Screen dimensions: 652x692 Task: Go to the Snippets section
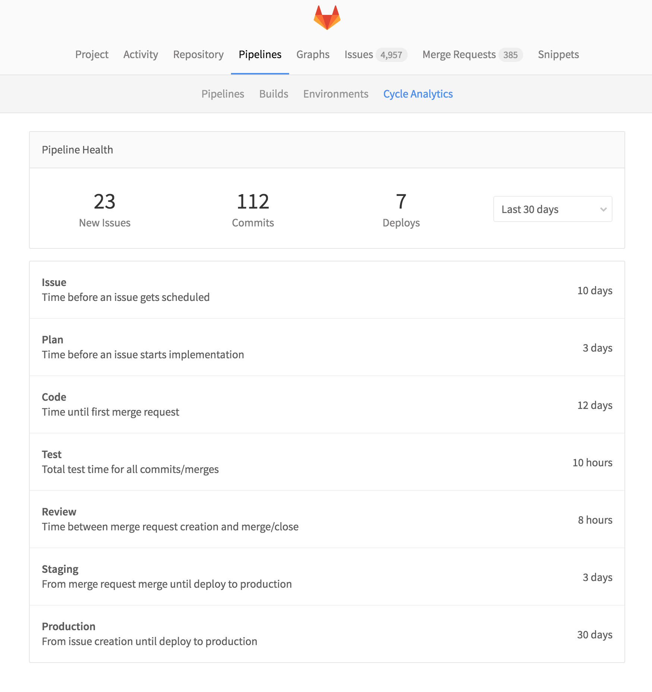click(558, 54)
